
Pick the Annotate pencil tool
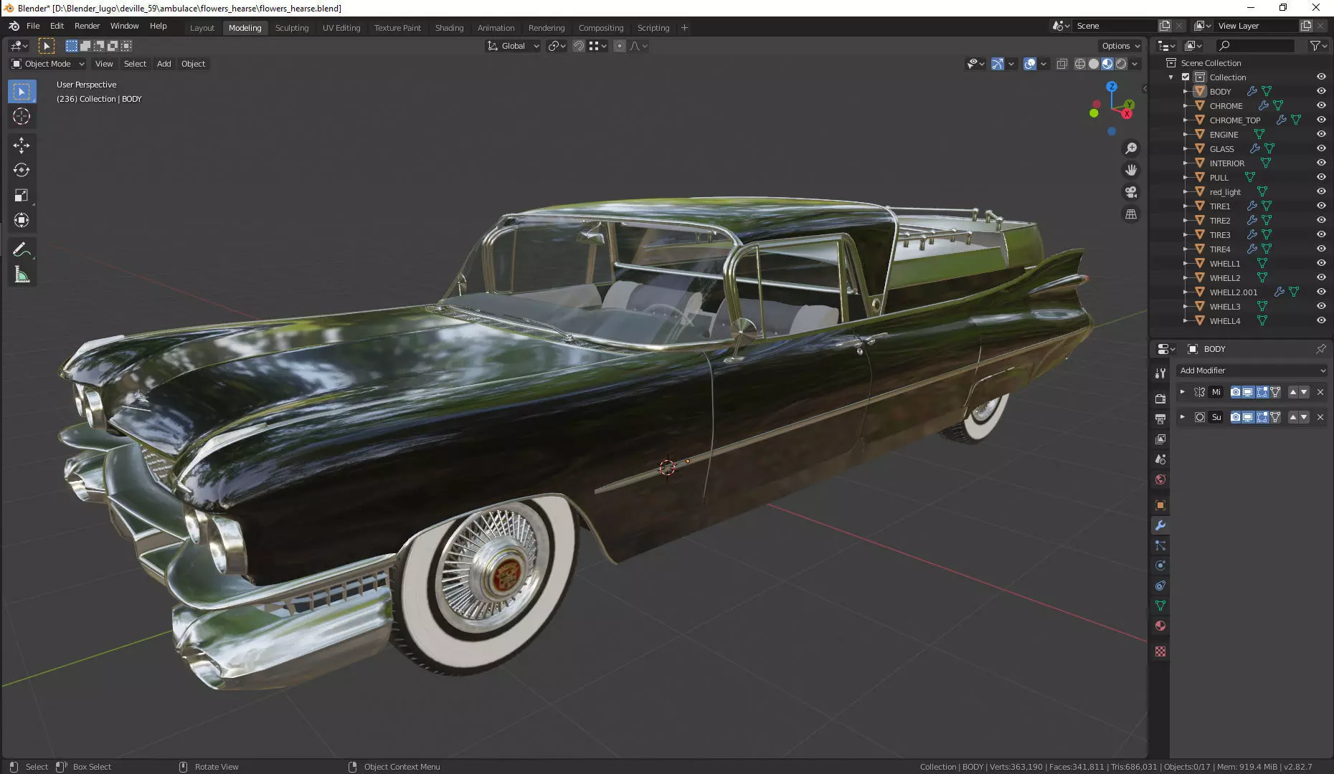pyautogui.click(x=22, y=250)
